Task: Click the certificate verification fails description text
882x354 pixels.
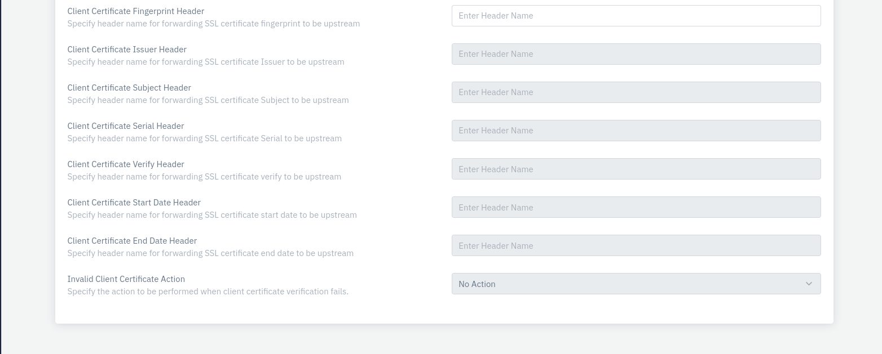Action: tap(208, 292)
